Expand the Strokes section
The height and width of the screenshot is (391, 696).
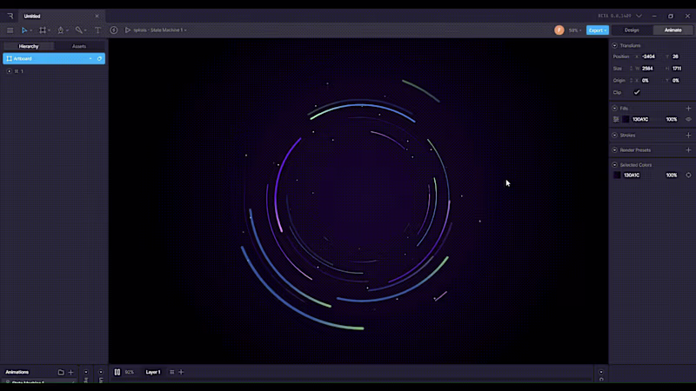pos(615,136)
